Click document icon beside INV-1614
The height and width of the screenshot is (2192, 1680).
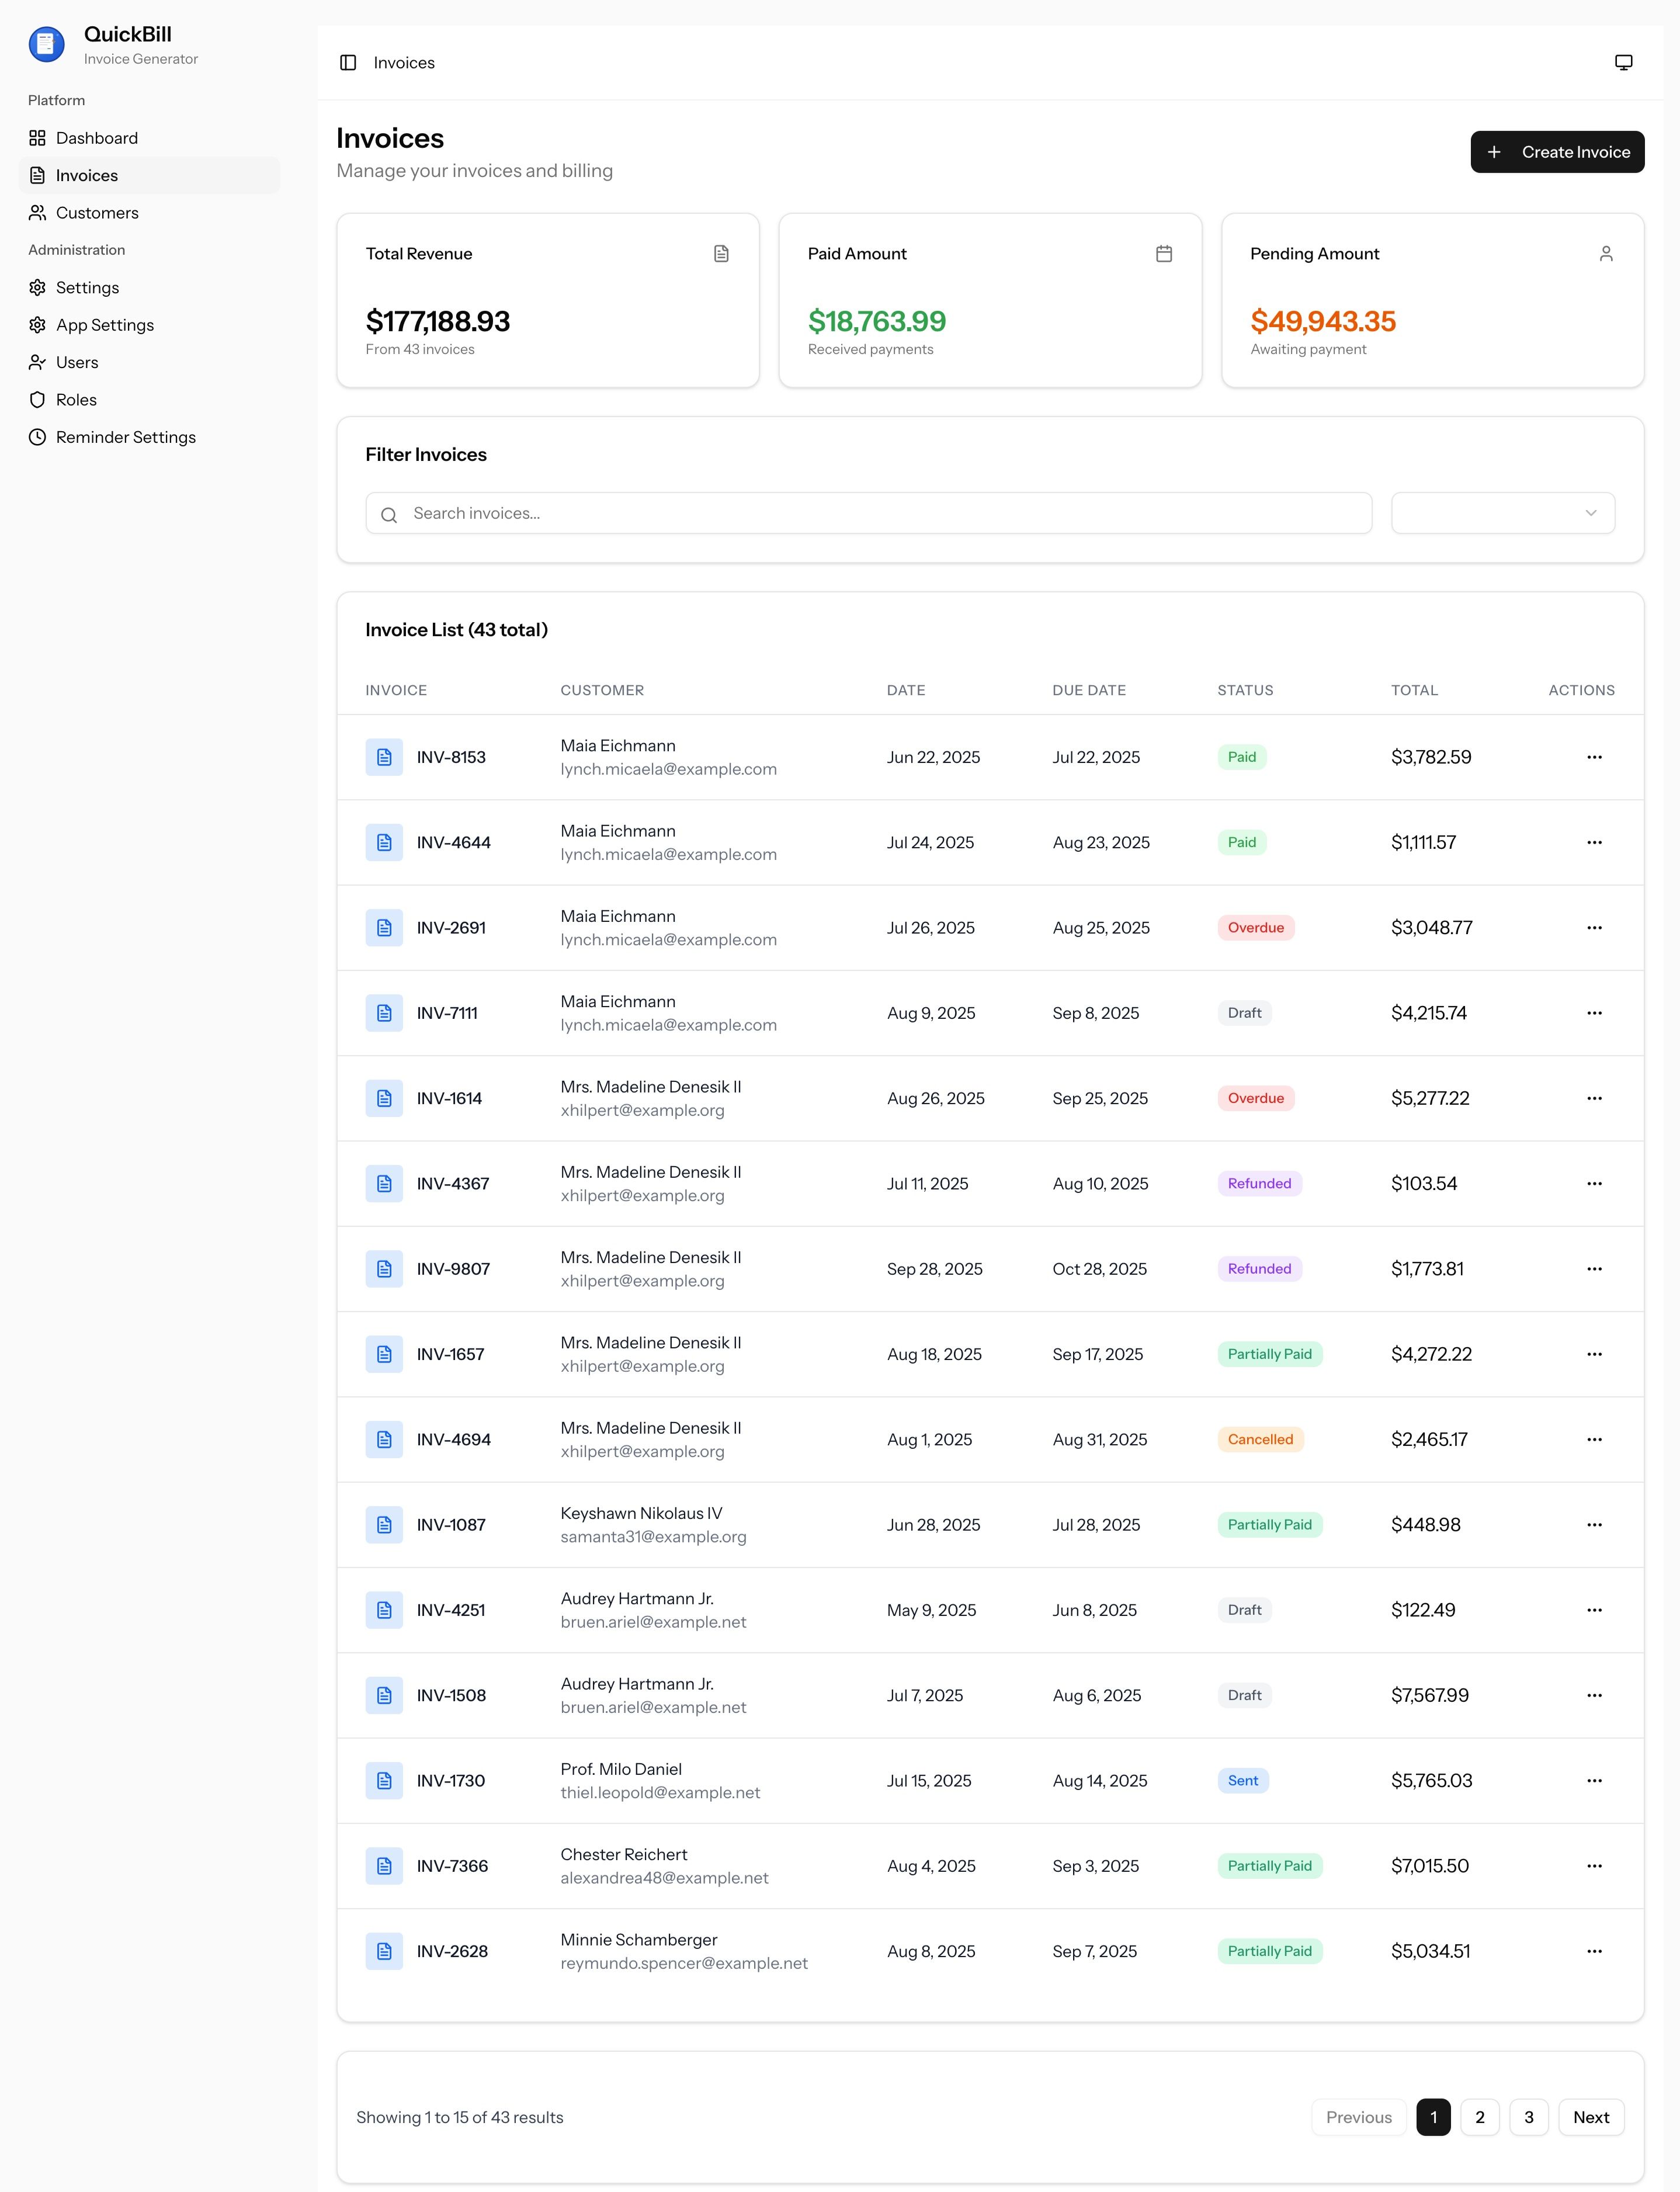click(x=384, y=1098)
